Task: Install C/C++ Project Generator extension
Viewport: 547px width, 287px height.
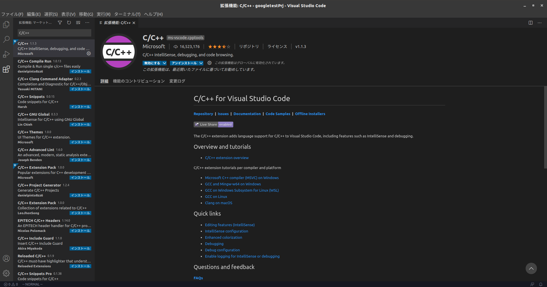Action: [x=80, y=195]
